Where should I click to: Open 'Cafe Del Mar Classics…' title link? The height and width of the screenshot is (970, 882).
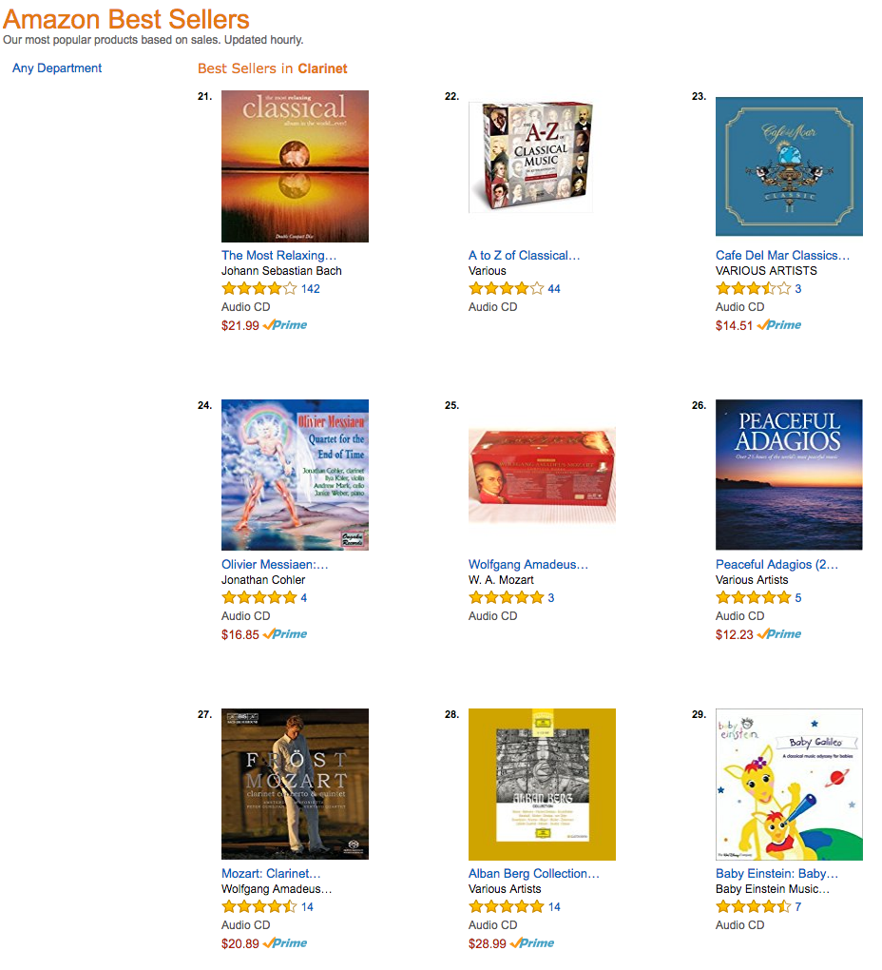click(782, 255)
